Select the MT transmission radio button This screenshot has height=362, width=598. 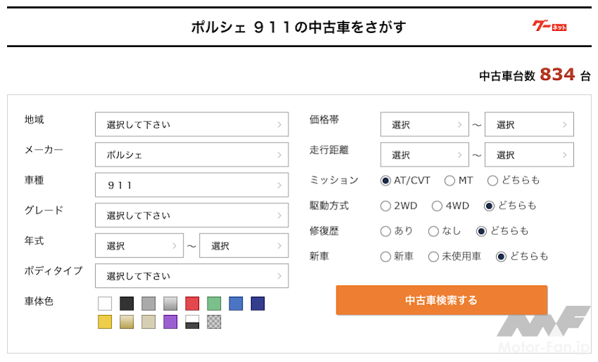[450, 181]
